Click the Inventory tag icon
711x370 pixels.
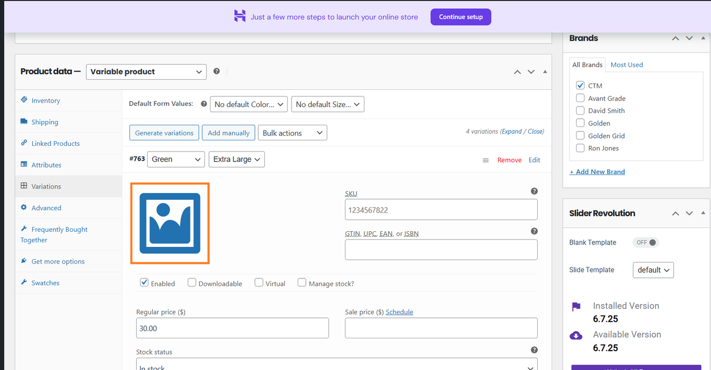[24, 100]
